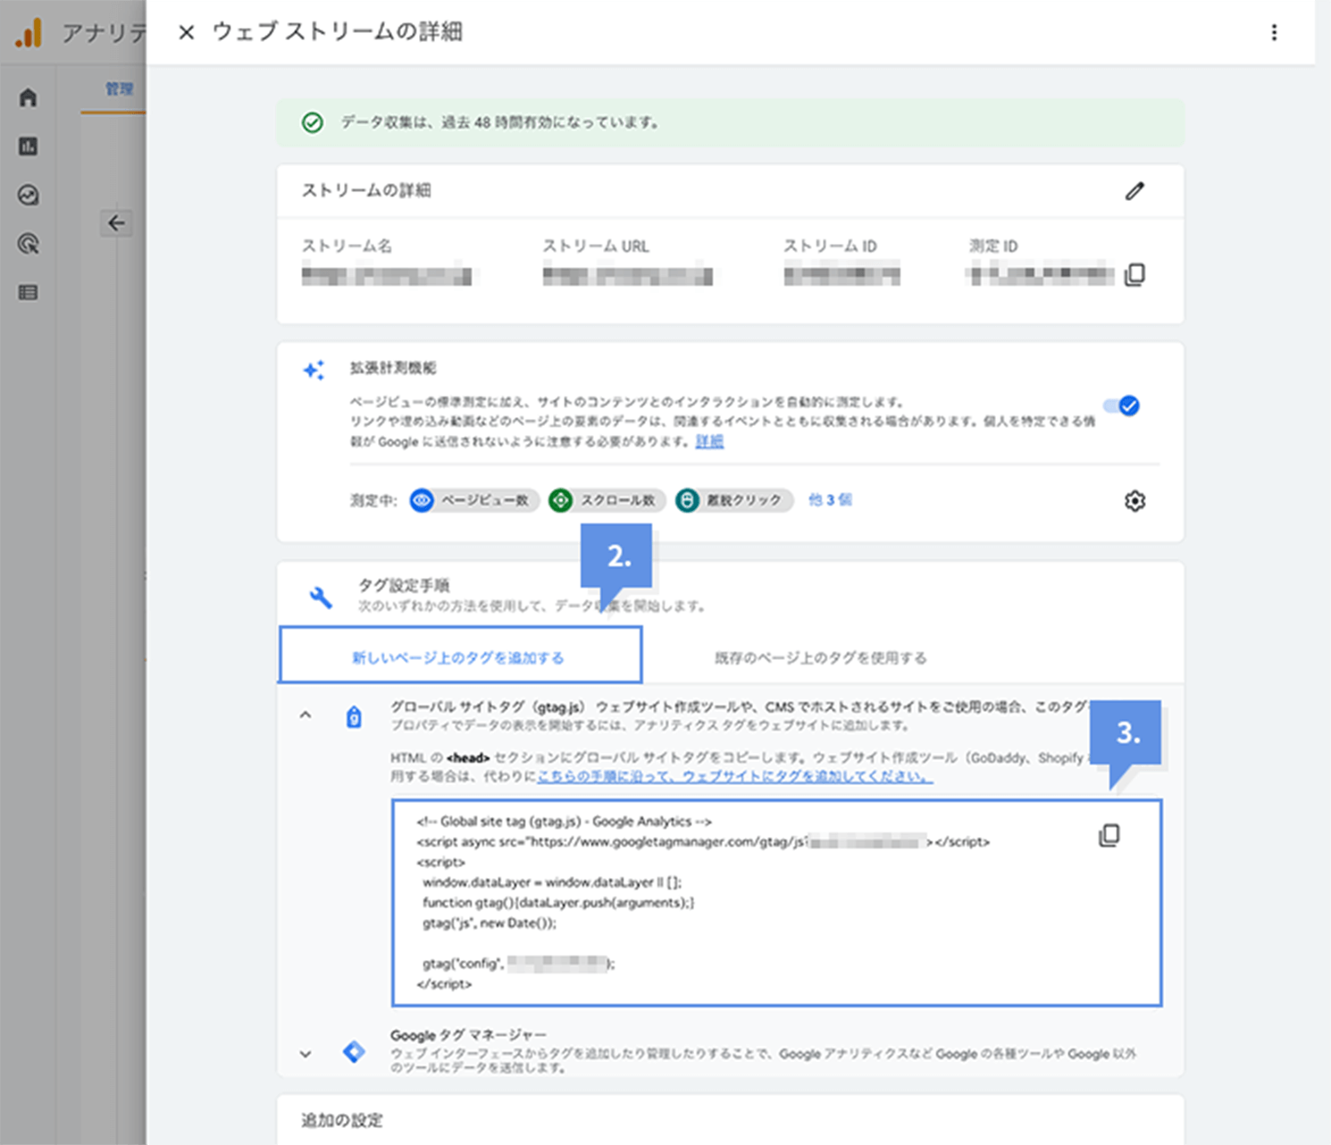Switch to 既存のページ上のタグを使用する tab
1331x1145 pixels.
820,658
